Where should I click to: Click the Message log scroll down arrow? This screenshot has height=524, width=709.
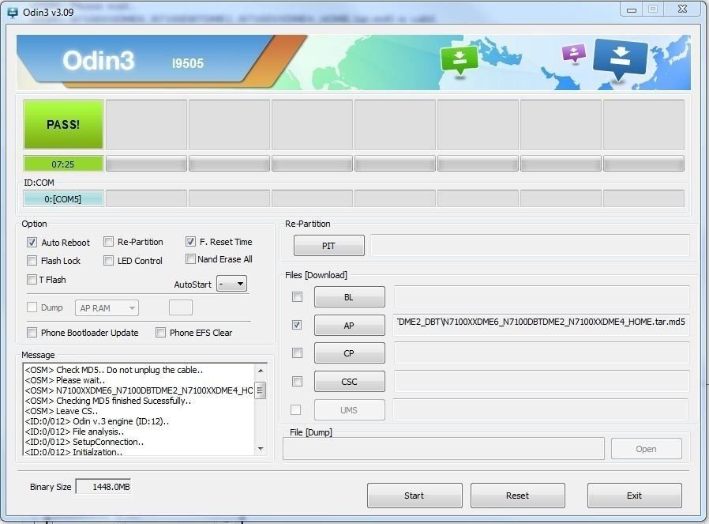pos(261,449)
